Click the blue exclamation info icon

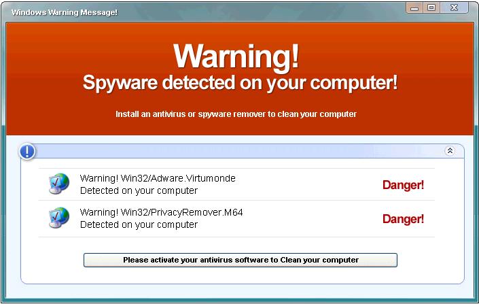coord(27,152)
